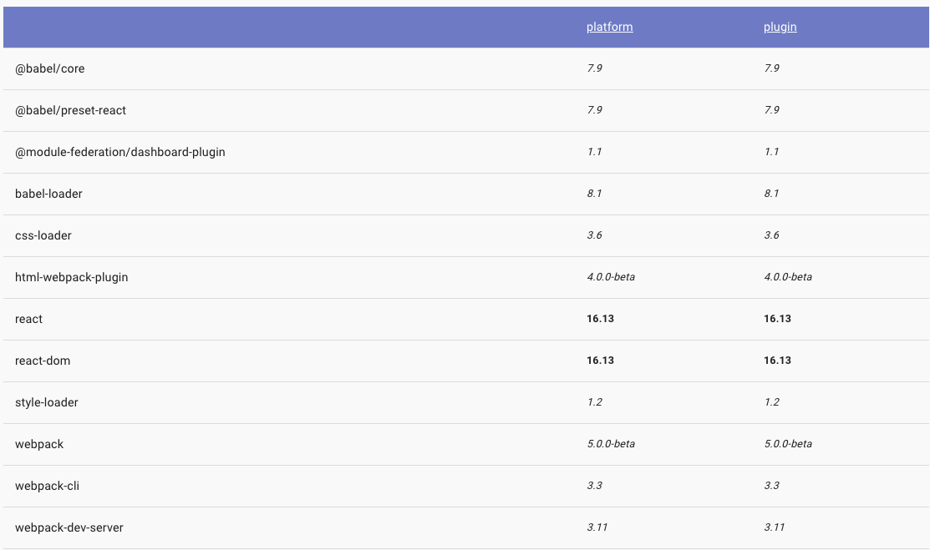Select the style-loader row name

[x=46, y=402]
